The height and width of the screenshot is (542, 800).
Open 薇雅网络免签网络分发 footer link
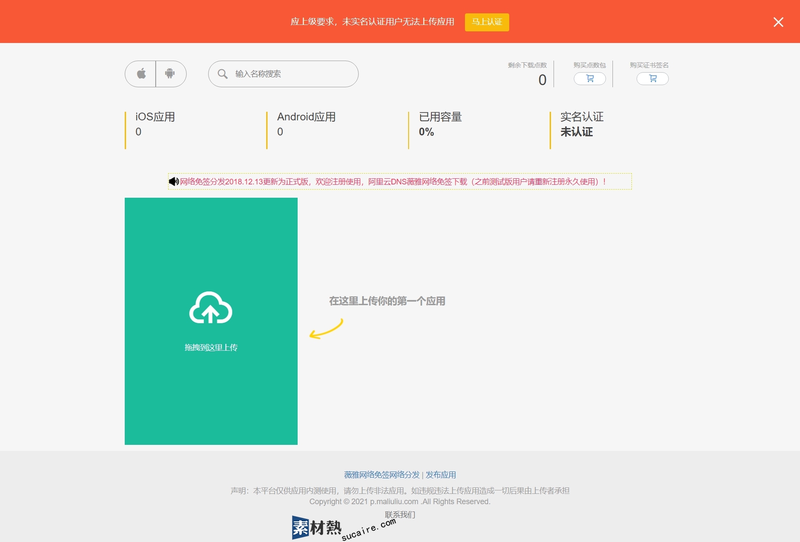(x=382, y=475)
